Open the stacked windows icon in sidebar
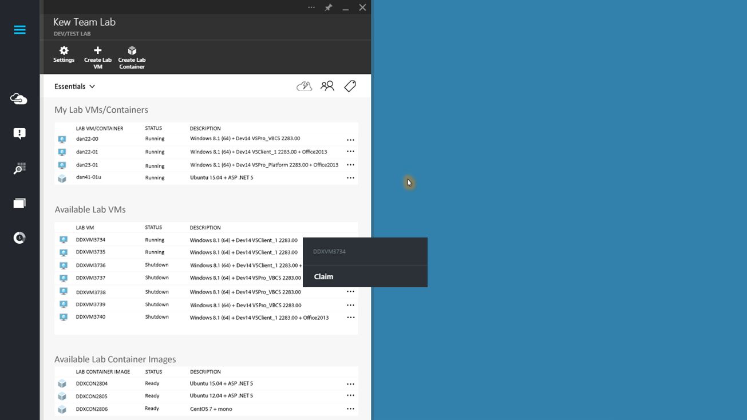 19,203
